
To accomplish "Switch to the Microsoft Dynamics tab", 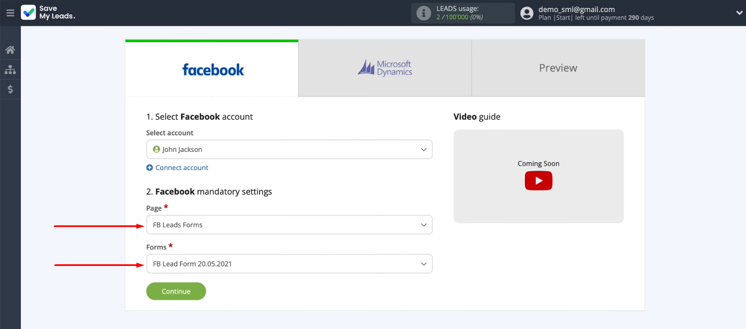I will (385, 69).
